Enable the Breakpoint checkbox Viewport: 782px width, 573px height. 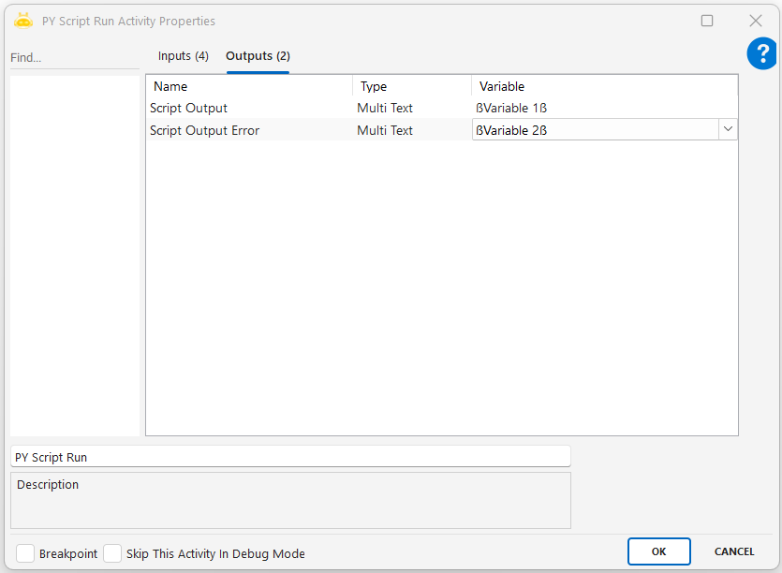pos(25,553)
